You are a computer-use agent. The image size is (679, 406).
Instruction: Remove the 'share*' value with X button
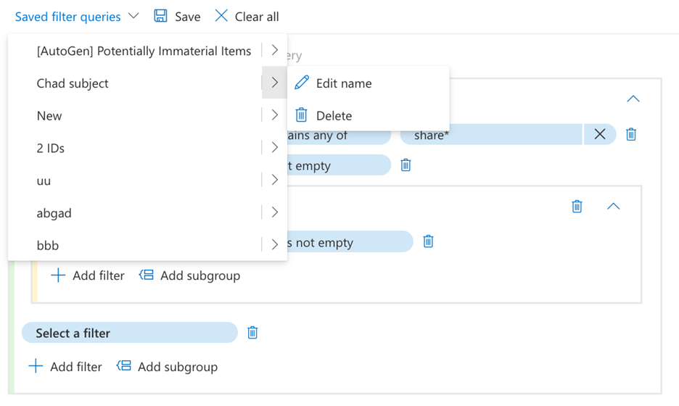(599, 134)
